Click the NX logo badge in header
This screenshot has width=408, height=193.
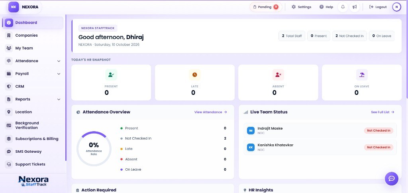14,7
